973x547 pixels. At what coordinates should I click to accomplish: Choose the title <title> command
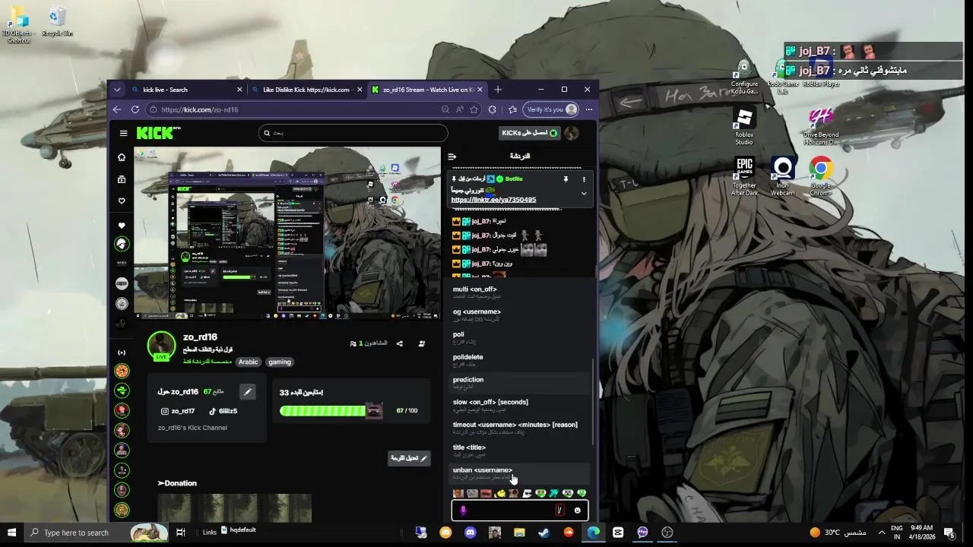(x=521, y=451)
